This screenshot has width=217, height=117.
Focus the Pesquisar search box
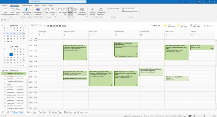(x=58, y=1)
